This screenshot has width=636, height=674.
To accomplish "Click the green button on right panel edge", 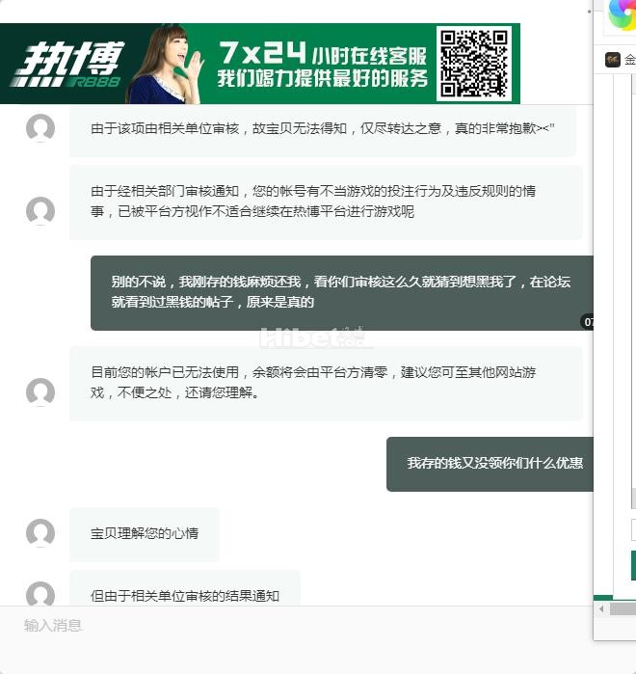I will 633,566.
